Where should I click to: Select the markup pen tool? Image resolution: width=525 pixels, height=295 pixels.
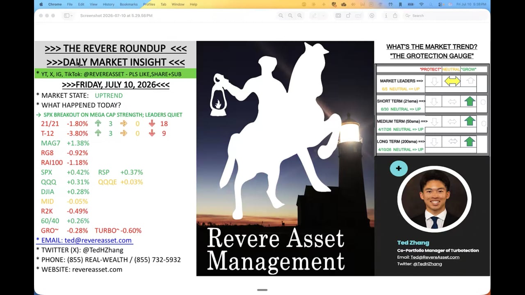point(314,16)
